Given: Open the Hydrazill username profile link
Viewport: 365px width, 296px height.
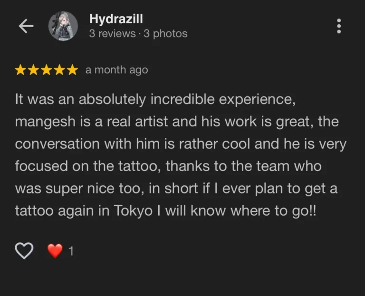Looking at the screenshot, I should 116,19.
